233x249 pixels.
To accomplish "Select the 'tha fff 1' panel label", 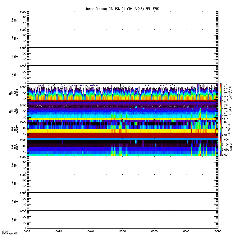I will coord(15,20).
